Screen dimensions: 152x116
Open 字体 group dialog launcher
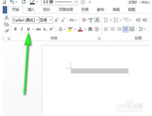(99, 38)
